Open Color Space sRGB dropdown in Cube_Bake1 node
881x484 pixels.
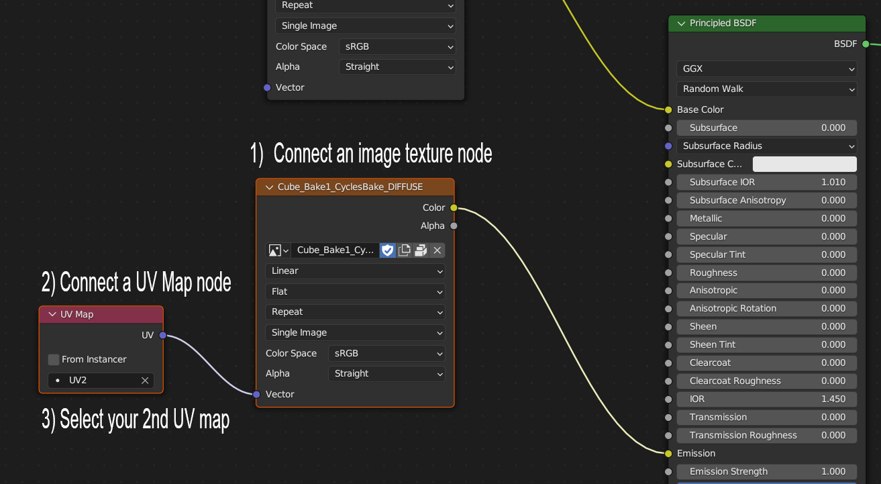point(386,354)
